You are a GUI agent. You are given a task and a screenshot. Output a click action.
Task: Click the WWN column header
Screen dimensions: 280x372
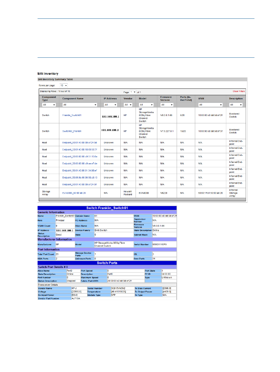pyautogui.click(x=201, y=99)
